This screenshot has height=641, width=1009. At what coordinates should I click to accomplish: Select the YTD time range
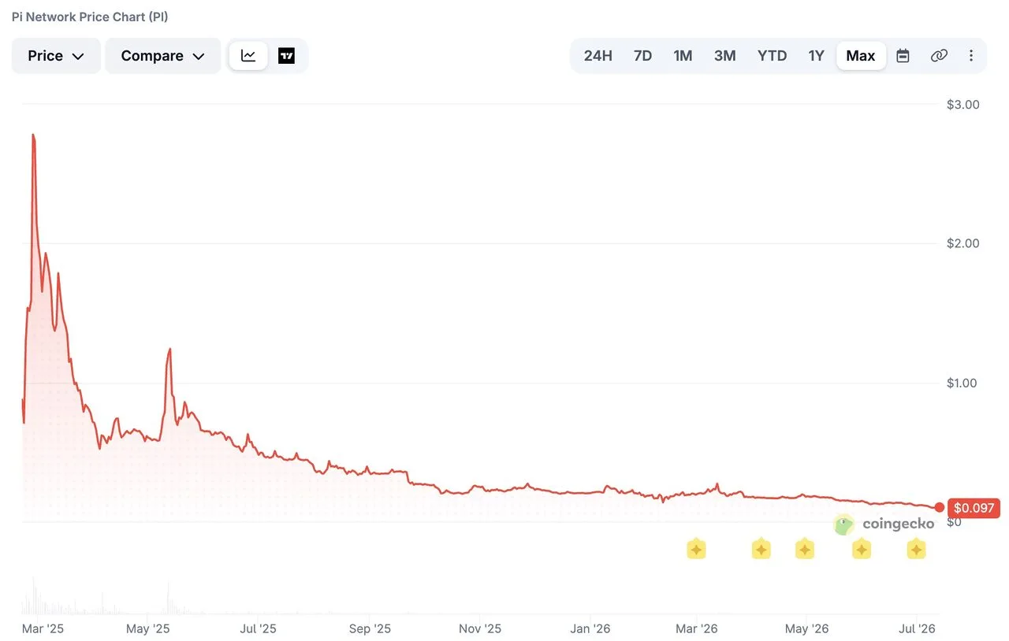pos(773,56)
